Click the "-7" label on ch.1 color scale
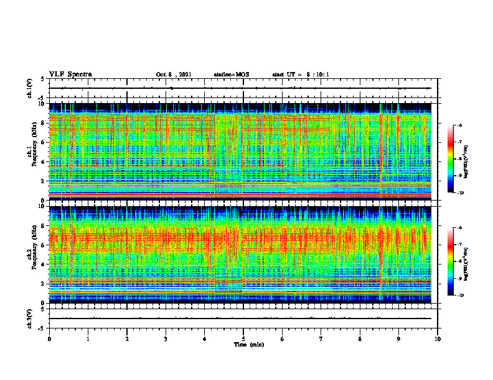The height and width of the screenshot is (380, 493). pos(459,142)
